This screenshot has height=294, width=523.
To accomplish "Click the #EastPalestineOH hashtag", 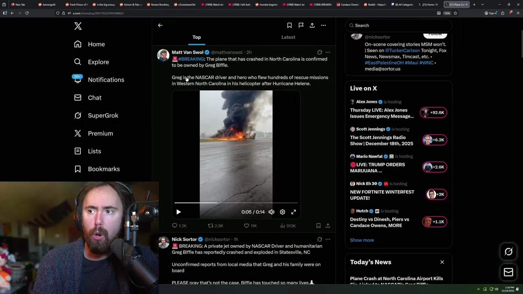I will click(384, 63).
